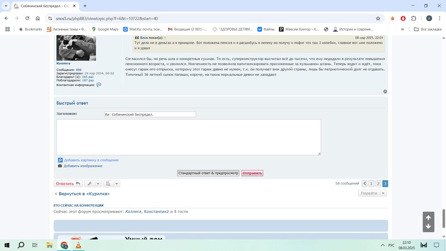Viewport: 446px width, 251px height.
Task: Click the floating scroll down arrow button
Action: coord(428,226)
